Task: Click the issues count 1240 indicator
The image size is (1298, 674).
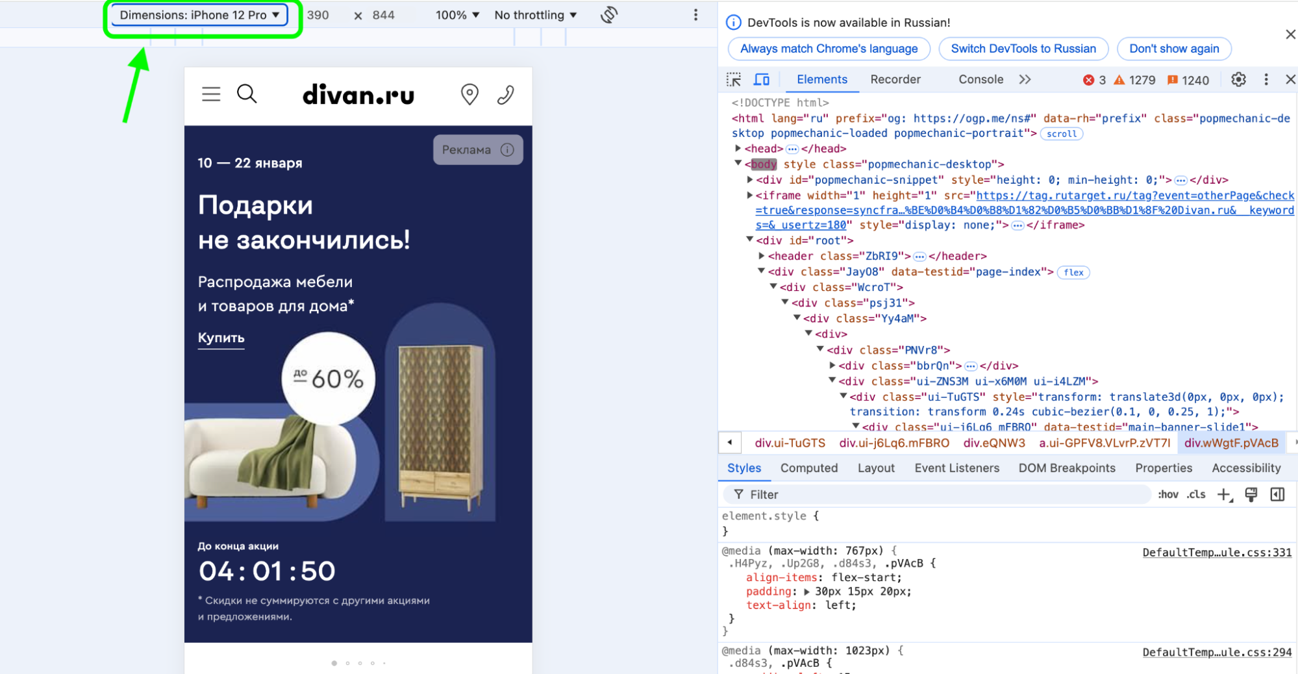Action: [1188, 80]
